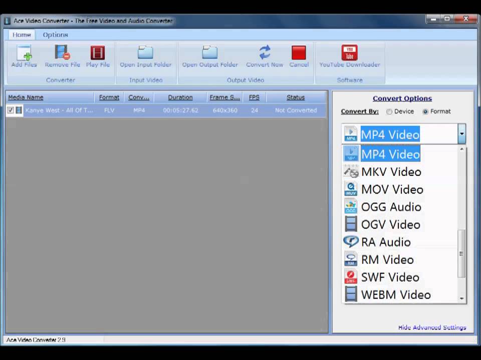The width and height of the screenshot is (481, 360).
Task: Click the Not Converted status cell
Action: [x=296, y=110]
